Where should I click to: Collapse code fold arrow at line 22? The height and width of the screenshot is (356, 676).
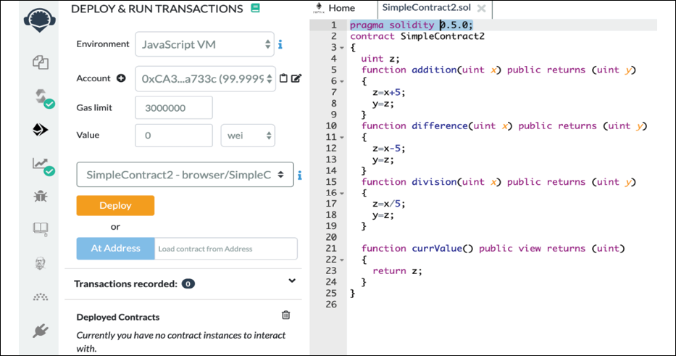click(342, 260)
